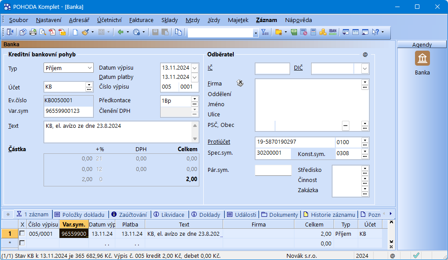Open the Datum platby date dropdown
Viewport: 448px width, 260px height.
tap(195, 77)
